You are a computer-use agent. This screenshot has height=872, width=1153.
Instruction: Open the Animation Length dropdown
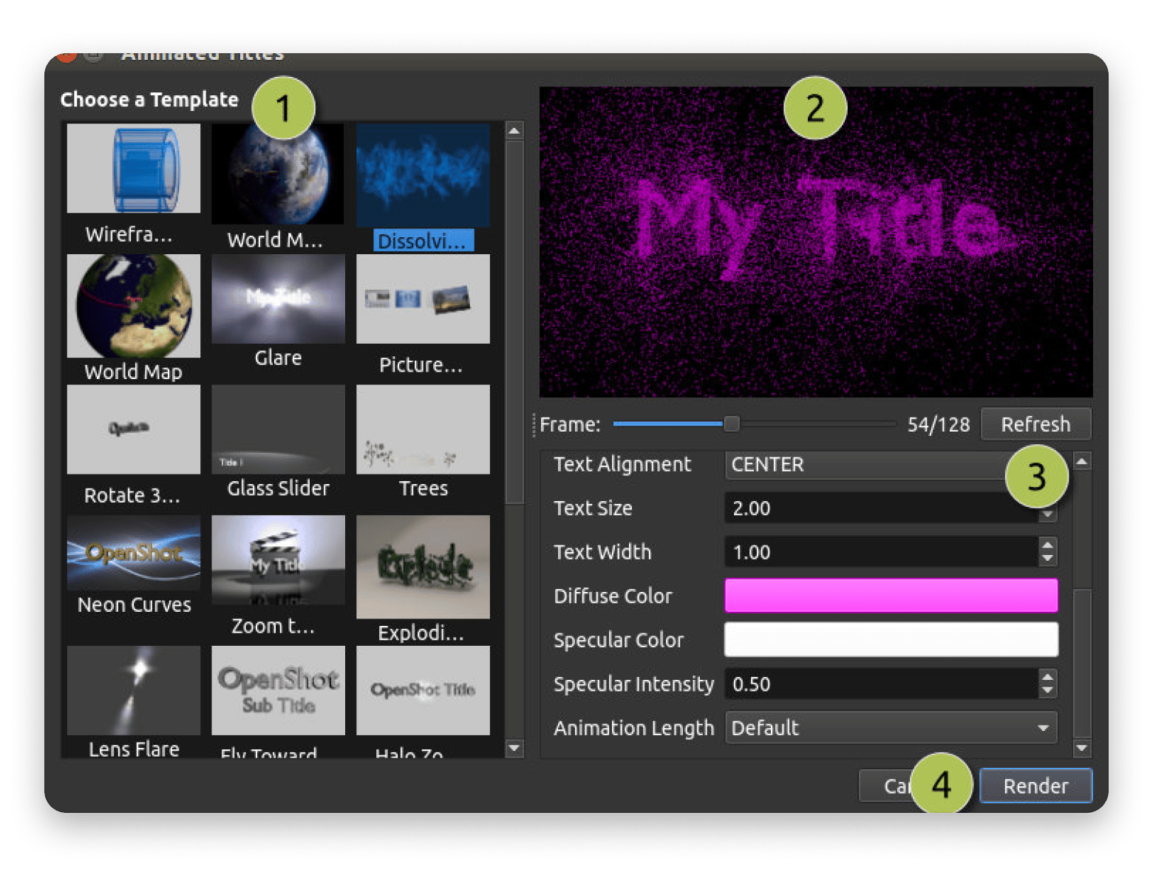891,728
